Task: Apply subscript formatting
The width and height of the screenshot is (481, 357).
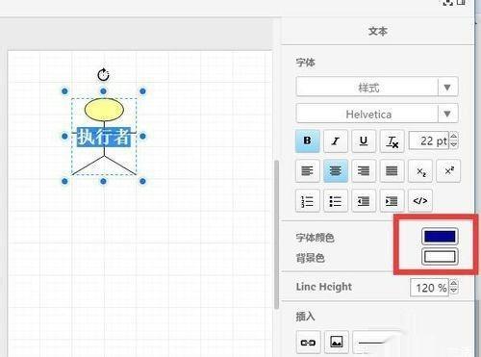Action: 420,170
